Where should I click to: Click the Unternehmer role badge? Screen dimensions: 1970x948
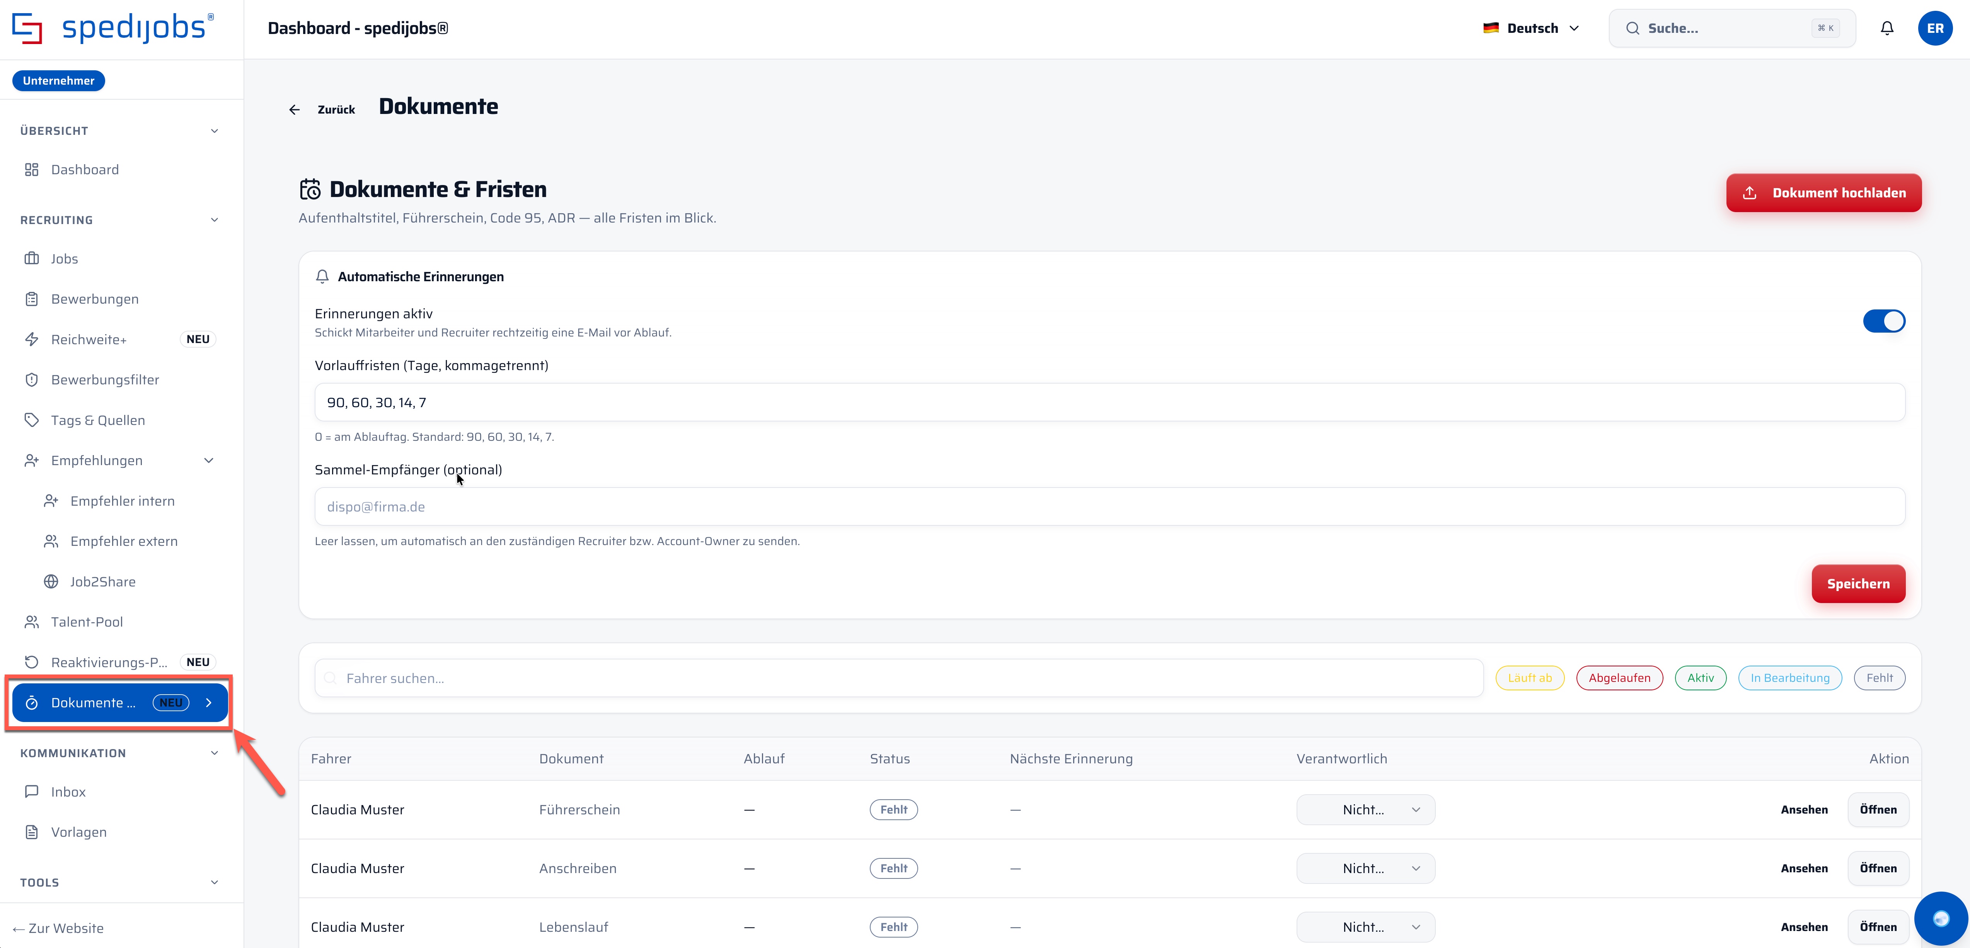[x=59, y=80]
